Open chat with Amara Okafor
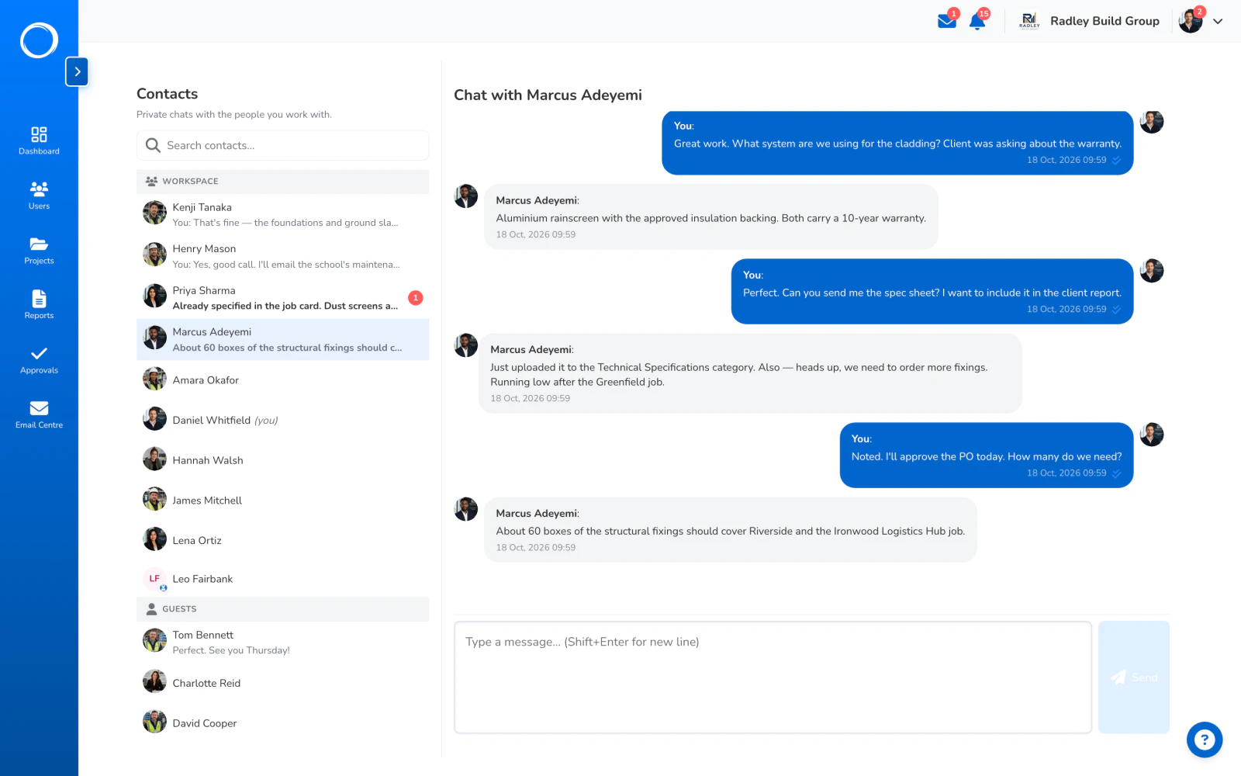The height and width of the screenshot is (776, 1241). pos(282,380)
